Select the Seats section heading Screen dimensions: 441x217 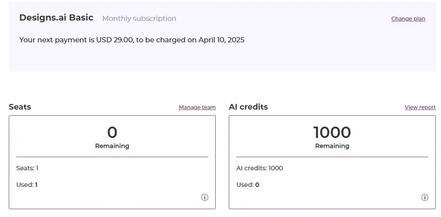coord(20,107)
